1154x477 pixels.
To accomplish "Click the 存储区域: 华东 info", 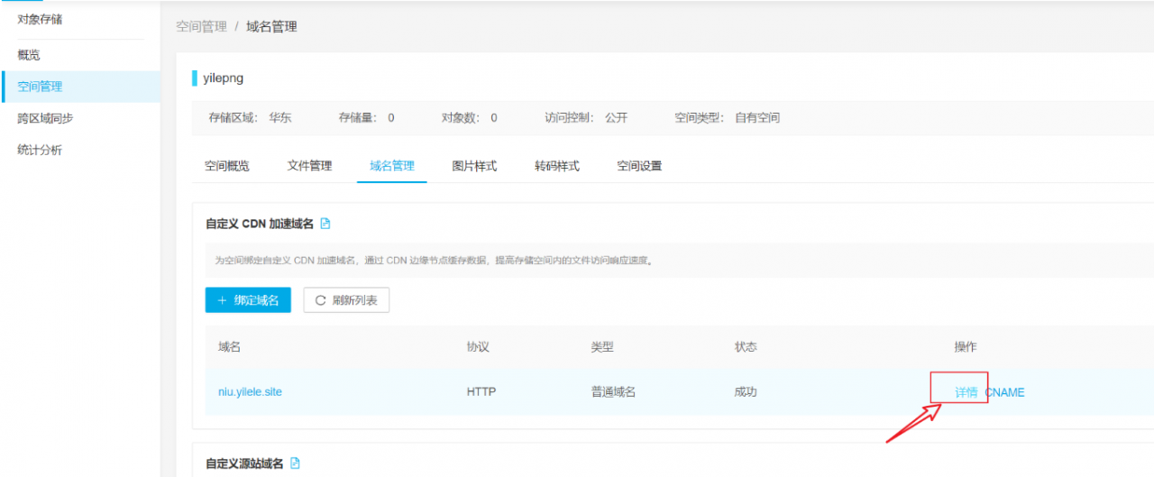I will coord(250,118).
